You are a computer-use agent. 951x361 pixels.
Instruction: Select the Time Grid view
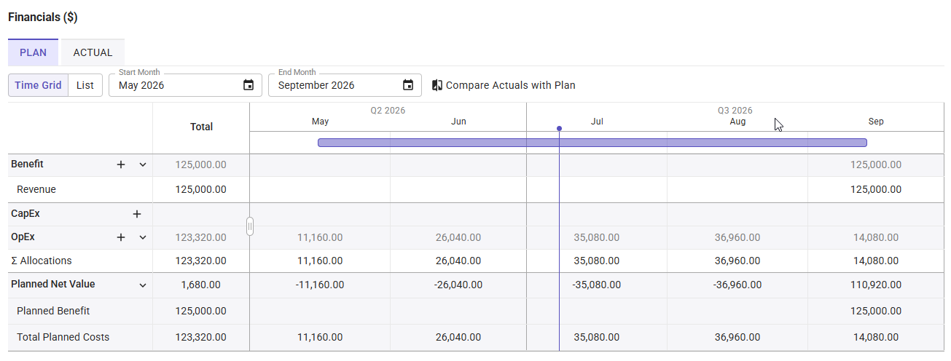point(38,85)
